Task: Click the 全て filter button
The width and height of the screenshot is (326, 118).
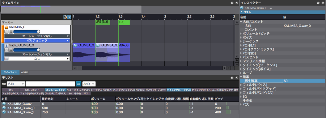Action: (x=11, y=90)
